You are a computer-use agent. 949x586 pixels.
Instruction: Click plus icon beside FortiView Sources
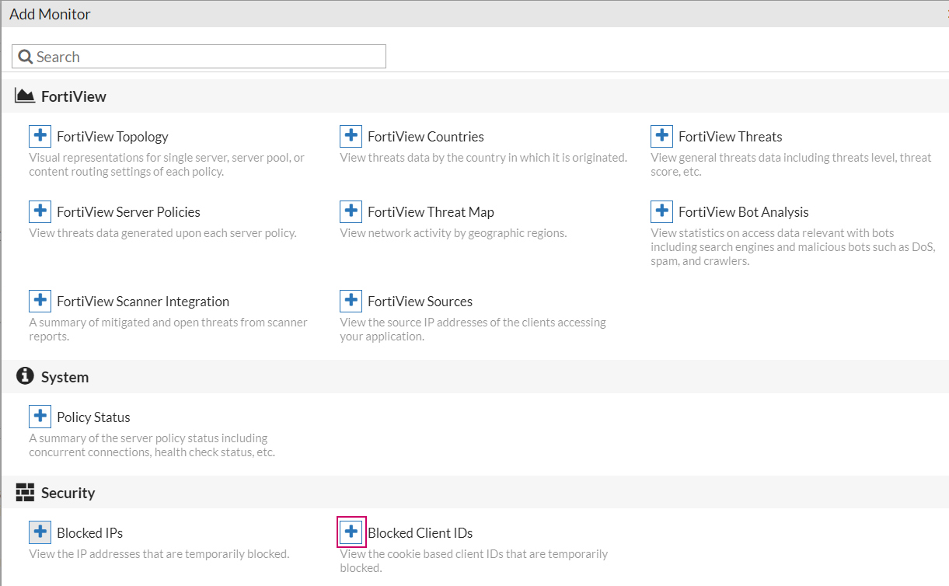coord(351,301)
